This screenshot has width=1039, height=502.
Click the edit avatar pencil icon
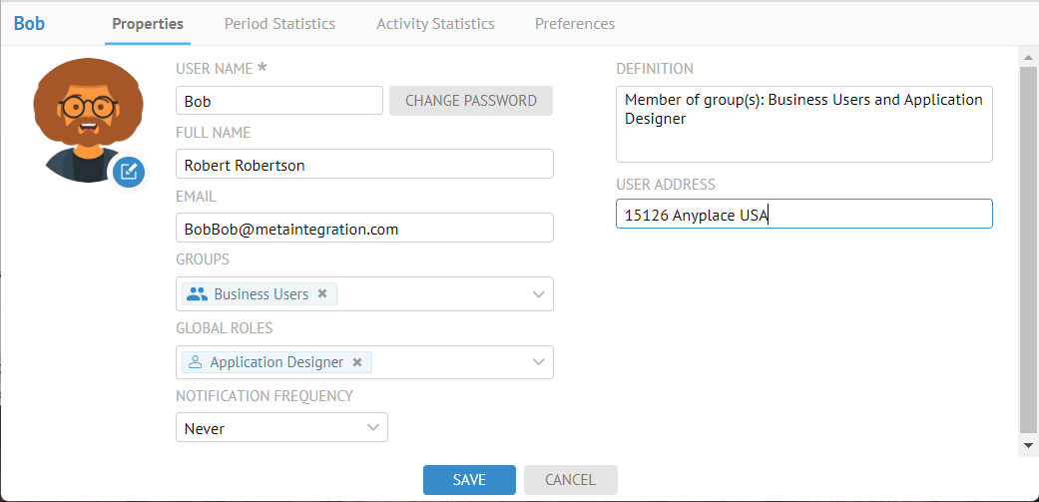(128, 172)
